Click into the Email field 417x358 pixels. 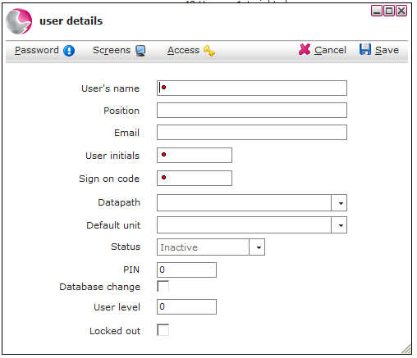252,133
